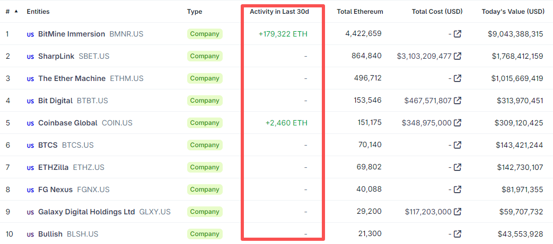Image resolution: width=553 pixels, height=244 pixels.
Task: Click the +179,322 ETH activity value
Action: 283,34
